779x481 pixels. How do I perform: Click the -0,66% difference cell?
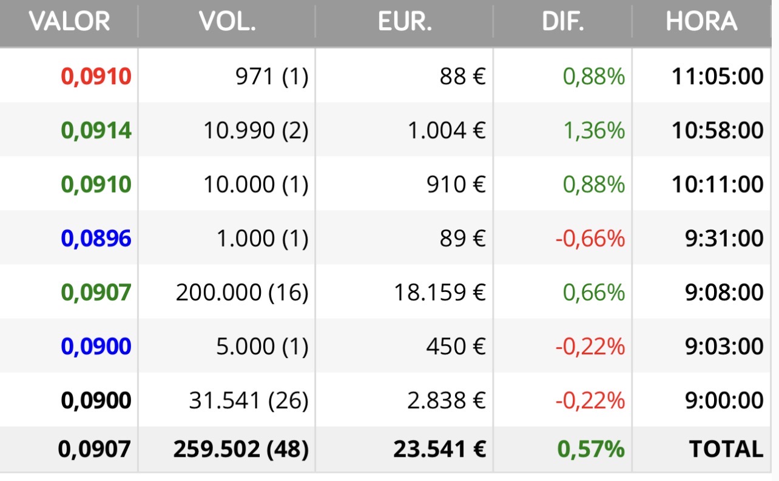(x=590, y=239)
